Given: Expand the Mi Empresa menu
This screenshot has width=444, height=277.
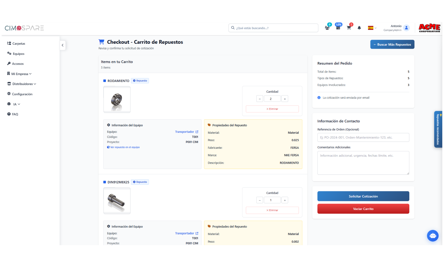Looking at the screenshot, I should click(x=19, y=74).
